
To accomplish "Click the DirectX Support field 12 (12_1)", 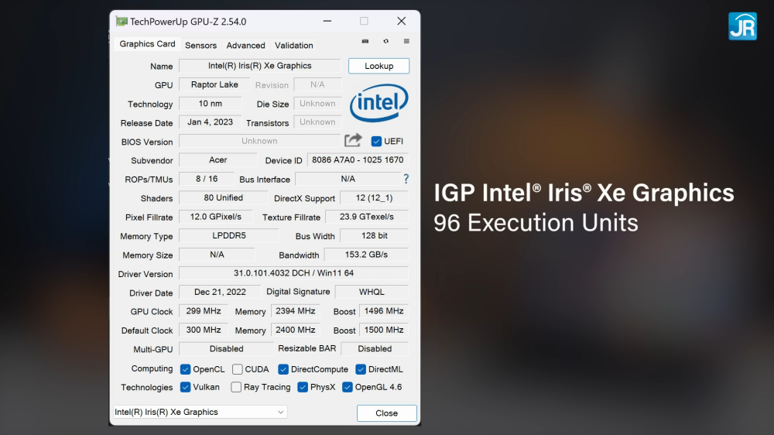I will point(374,197).
